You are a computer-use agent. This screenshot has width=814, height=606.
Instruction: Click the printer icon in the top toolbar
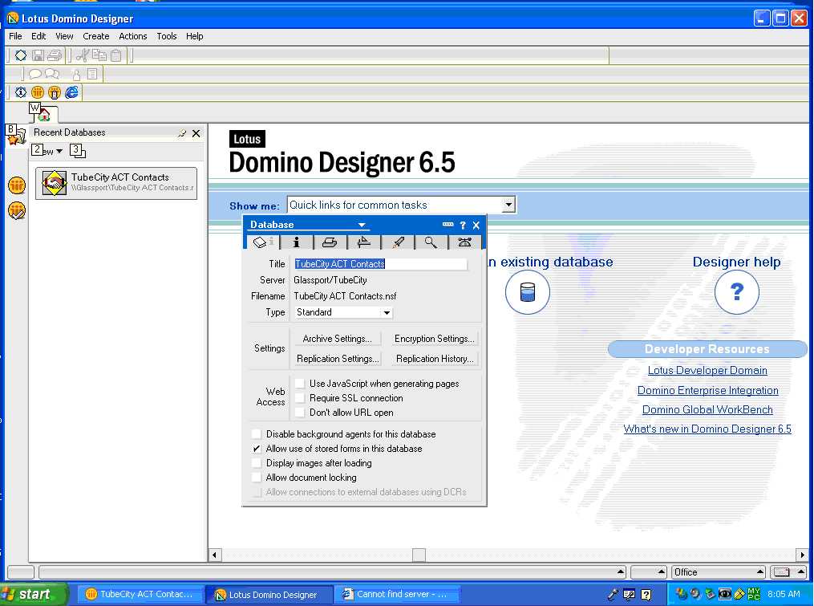[x=55, y=55]
